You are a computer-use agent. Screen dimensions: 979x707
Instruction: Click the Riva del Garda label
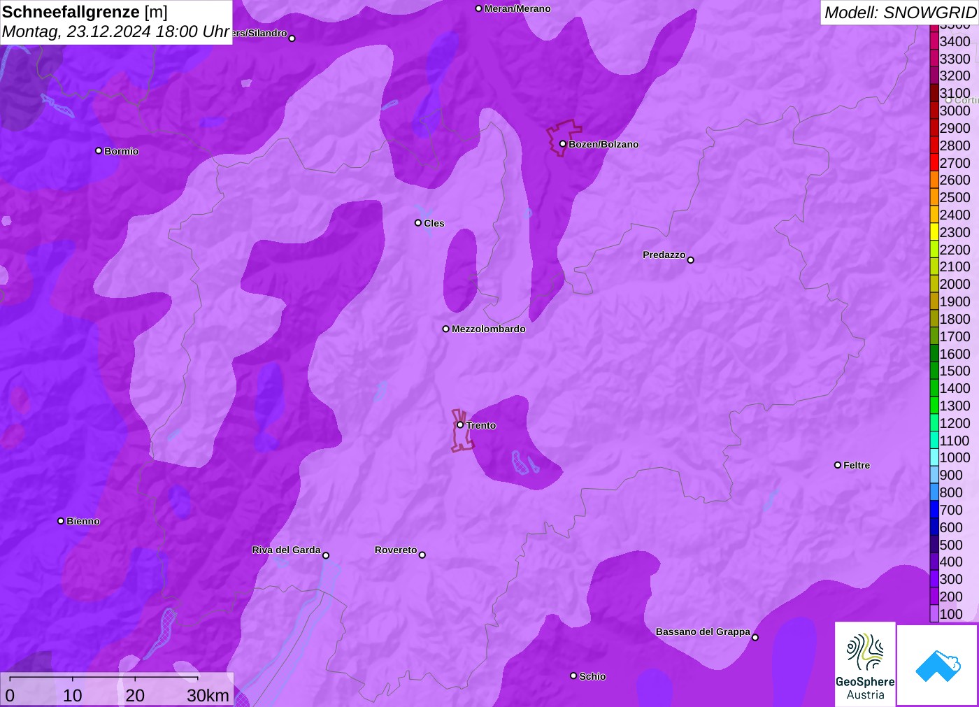pyautogui.click(x=286, y=550)
